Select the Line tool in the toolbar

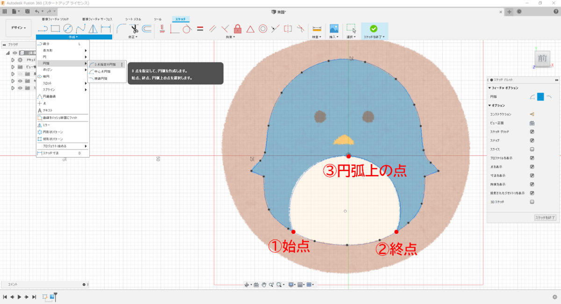tap(43, 29)
